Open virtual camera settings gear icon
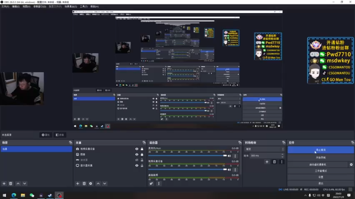 pos(351,165)
